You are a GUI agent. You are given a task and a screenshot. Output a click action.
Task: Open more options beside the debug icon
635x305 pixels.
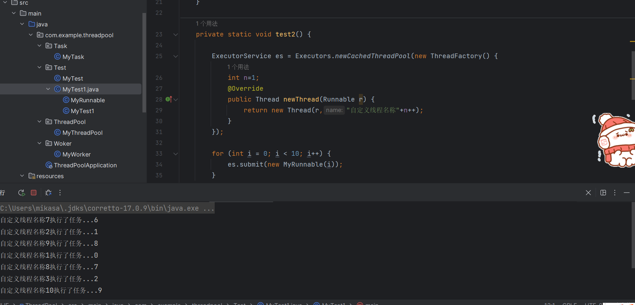click(x=60, y=193)
